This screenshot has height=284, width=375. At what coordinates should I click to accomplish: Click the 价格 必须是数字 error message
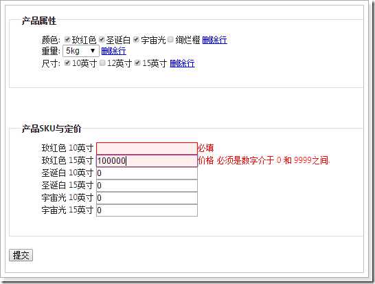[264, 160]
